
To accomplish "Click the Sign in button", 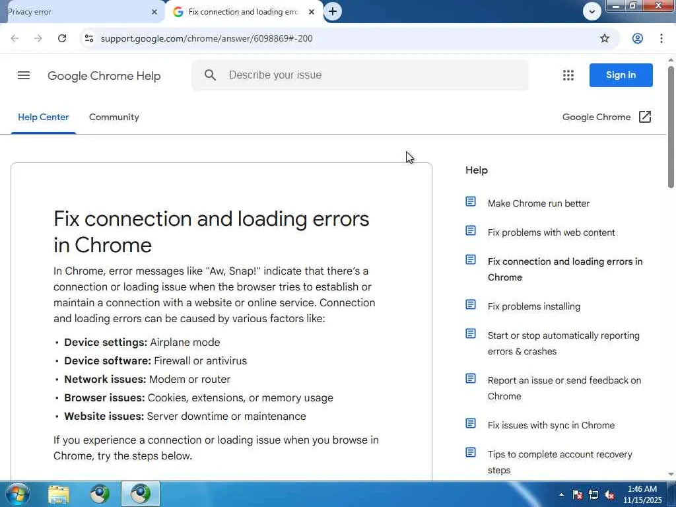I will tap(621, 75).
